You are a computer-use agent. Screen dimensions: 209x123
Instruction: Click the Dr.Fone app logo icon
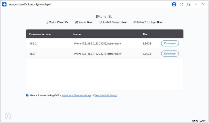(x=4, y=4)
